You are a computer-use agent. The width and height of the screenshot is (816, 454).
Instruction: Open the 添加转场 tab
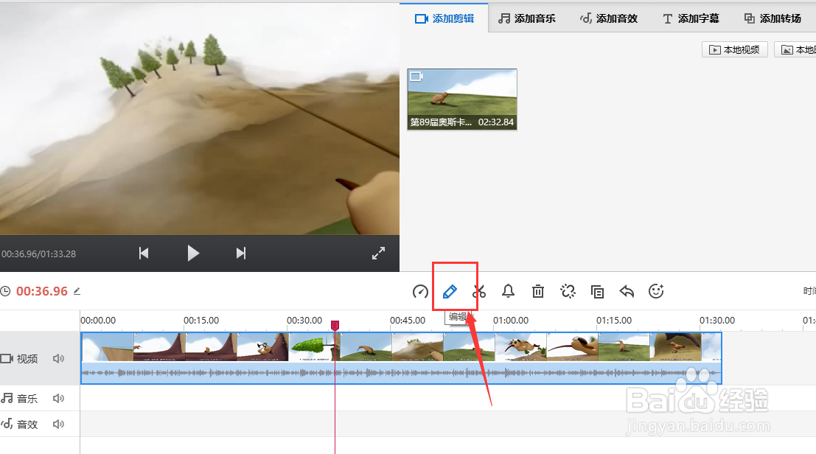click(x=773, y=18)
